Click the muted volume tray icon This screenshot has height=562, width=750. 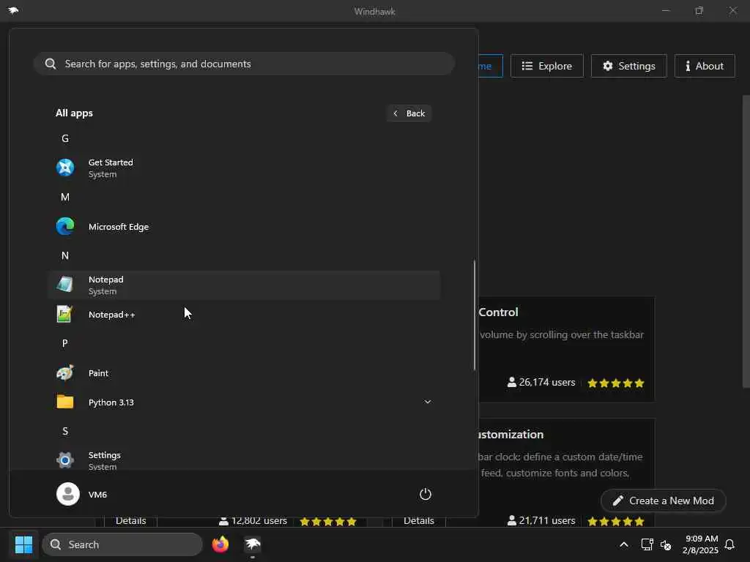tap(665, 544)
